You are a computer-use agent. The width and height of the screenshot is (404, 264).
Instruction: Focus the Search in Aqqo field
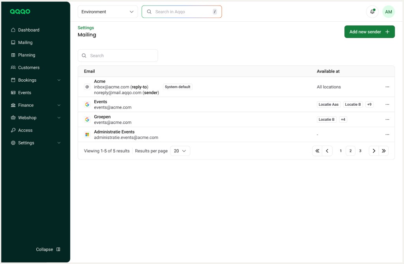click(181, 12)
